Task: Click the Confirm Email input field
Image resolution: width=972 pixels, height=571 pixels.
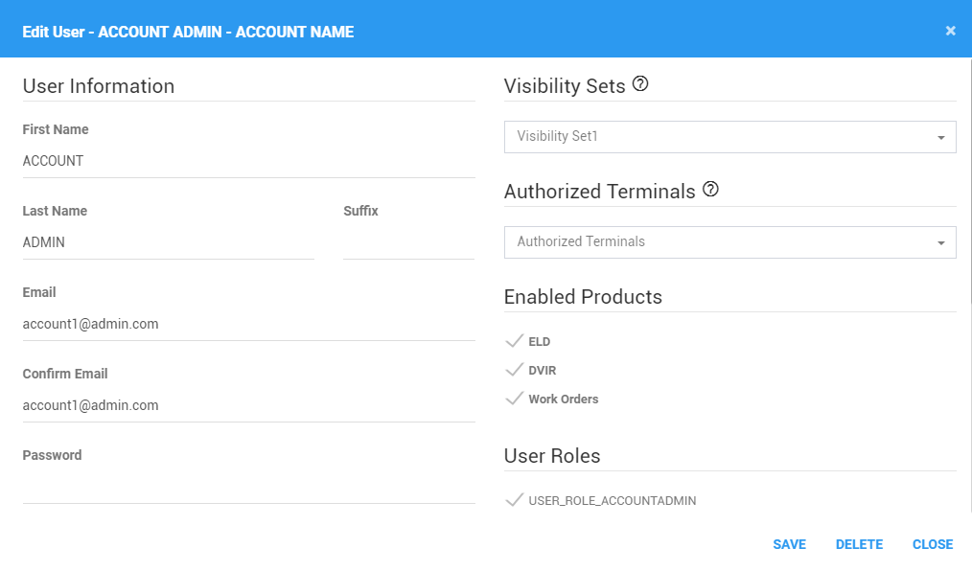Action: click(248, 405)
